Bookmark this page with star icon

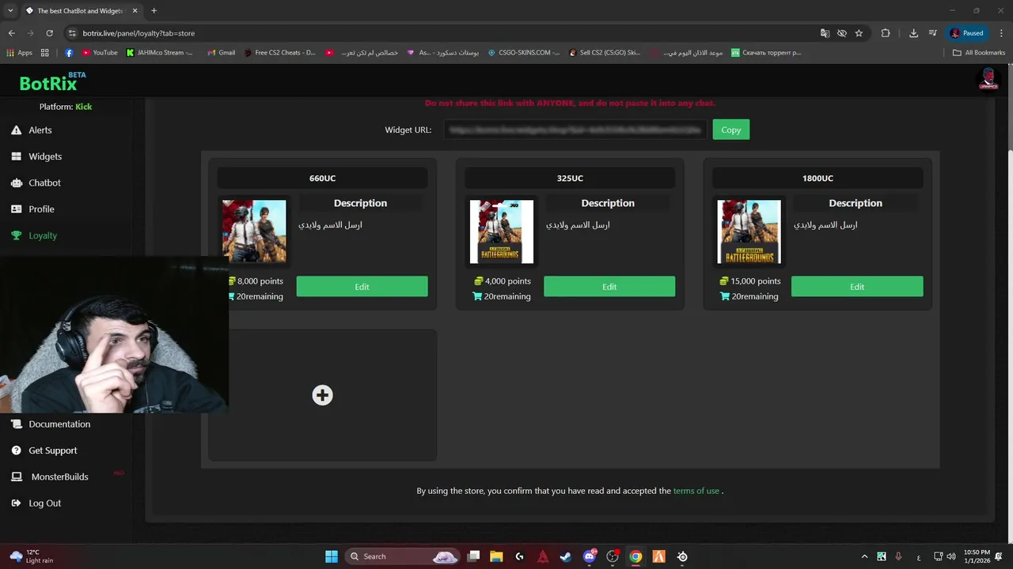859,33
